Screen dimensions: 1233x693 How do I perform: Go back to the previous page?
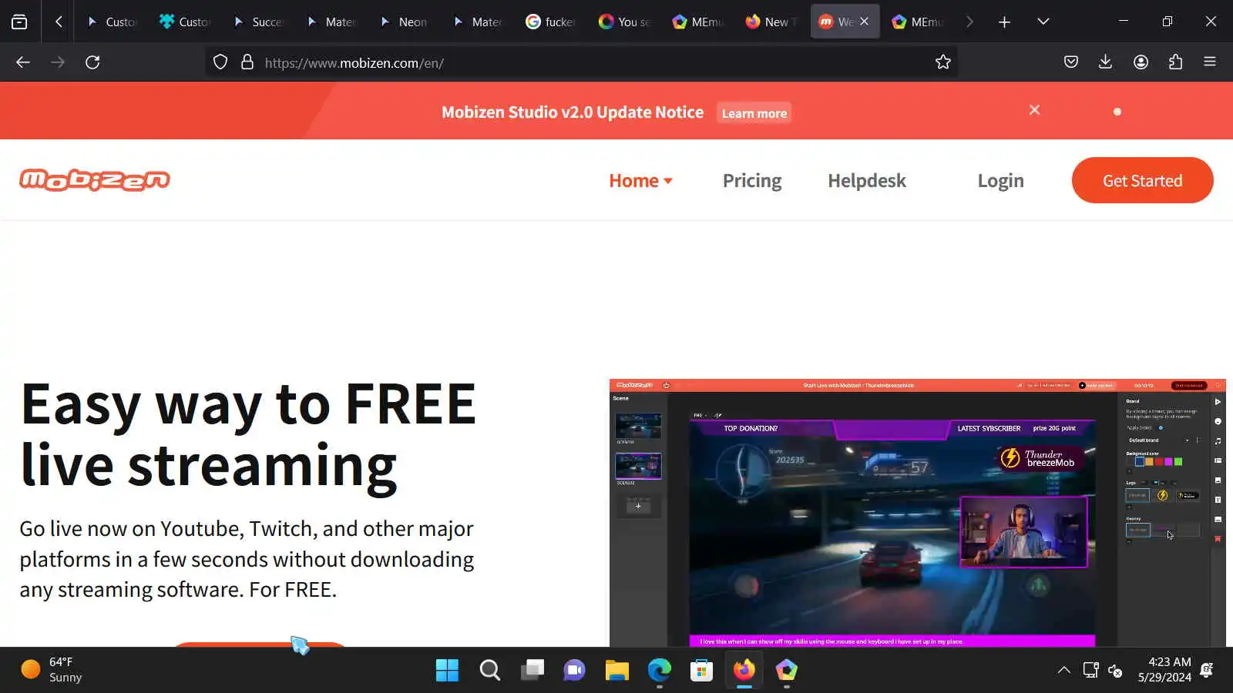point(23,62)
